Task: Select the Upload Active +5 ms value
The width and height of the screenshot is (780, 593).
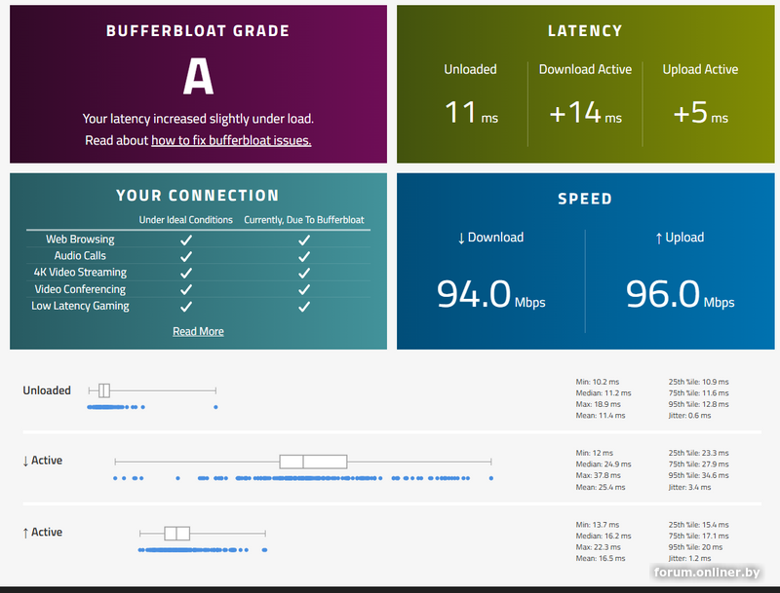Action: [700, 113]
